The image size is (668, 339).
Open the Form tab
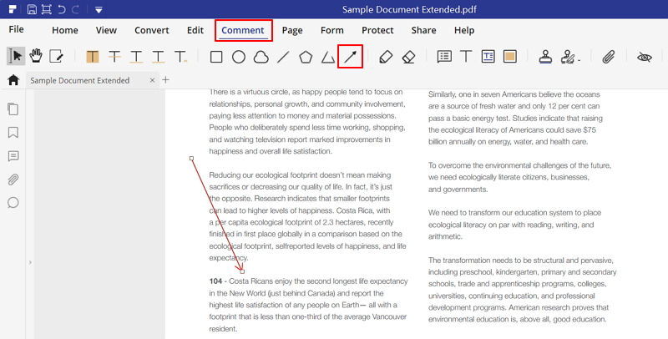point(331,30)
